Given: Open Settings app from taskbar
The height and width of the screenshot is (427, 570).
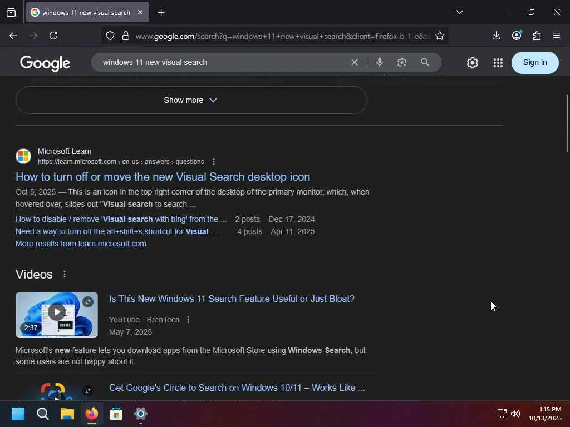Looking at the screenshot, I should [x=141, y=414].
